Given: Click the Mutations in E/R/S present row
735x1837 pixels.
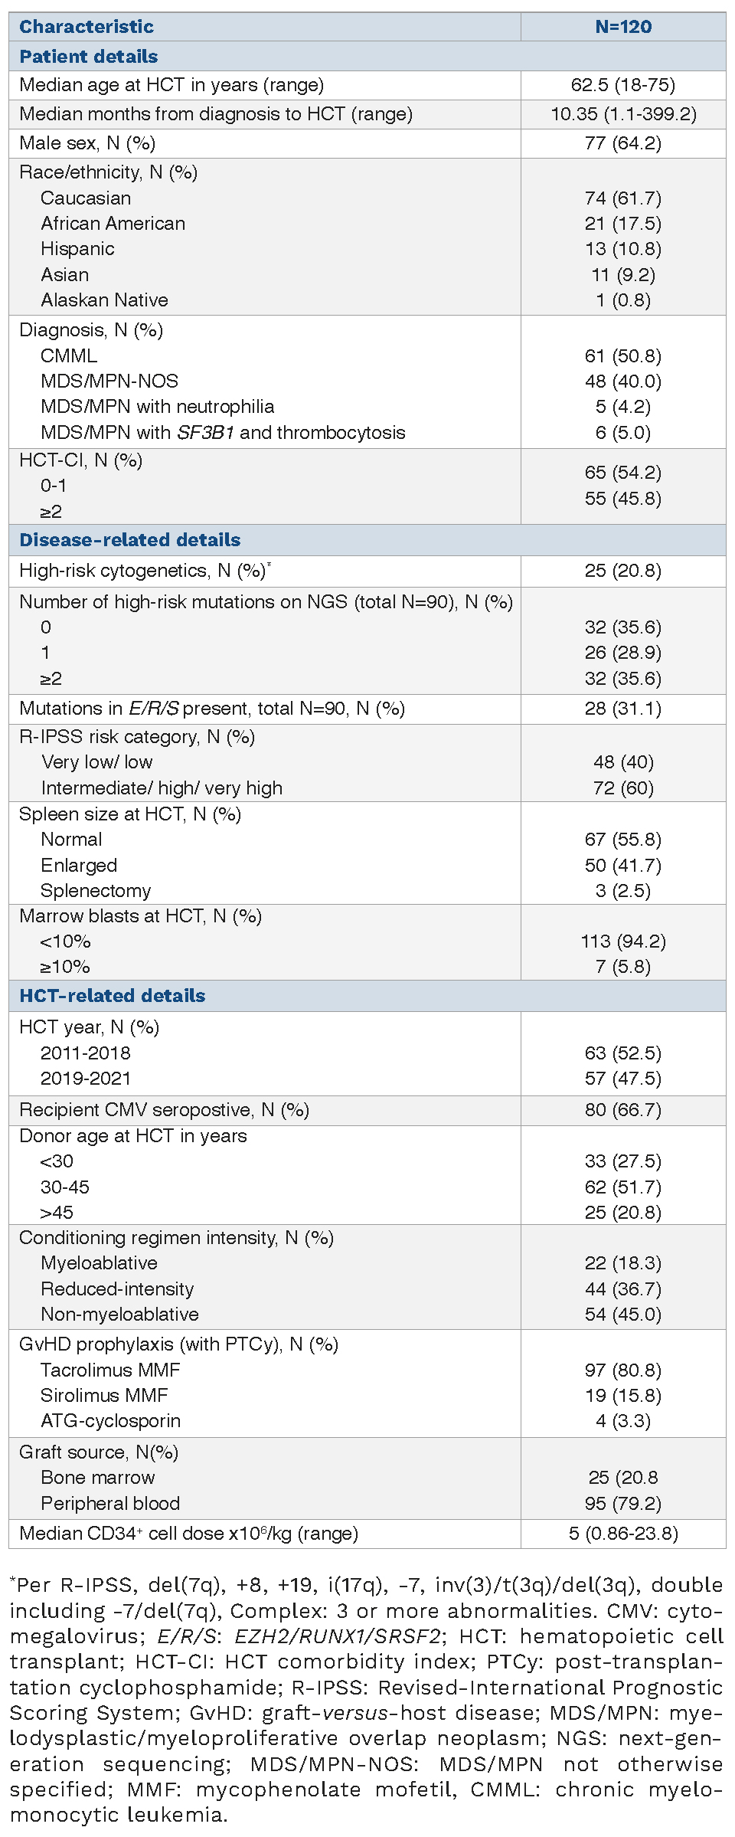Looking at the screenshot, I should [212, 709].
